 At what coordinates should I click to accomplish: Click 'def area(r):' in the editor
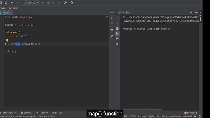tap(13, 32)
